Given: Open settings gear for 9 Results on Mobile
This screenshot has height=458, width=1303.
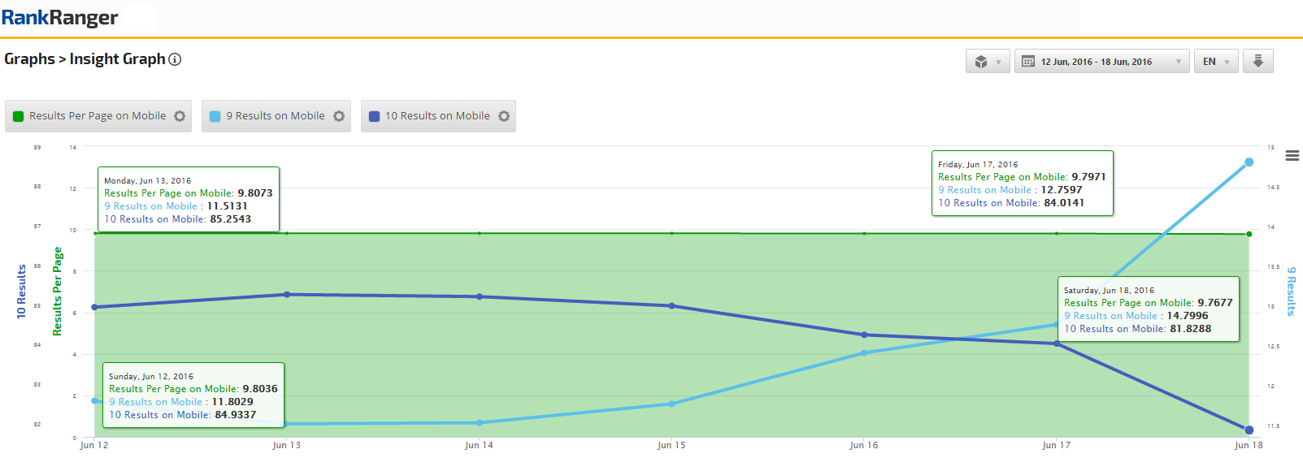Looking at the screenshot, I should [x=339, y=116].
